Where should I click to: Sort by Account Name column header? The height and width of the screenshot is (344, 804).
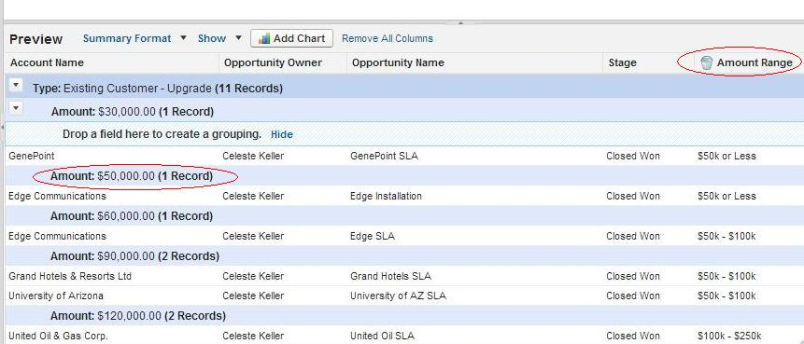tap(47, 63)
